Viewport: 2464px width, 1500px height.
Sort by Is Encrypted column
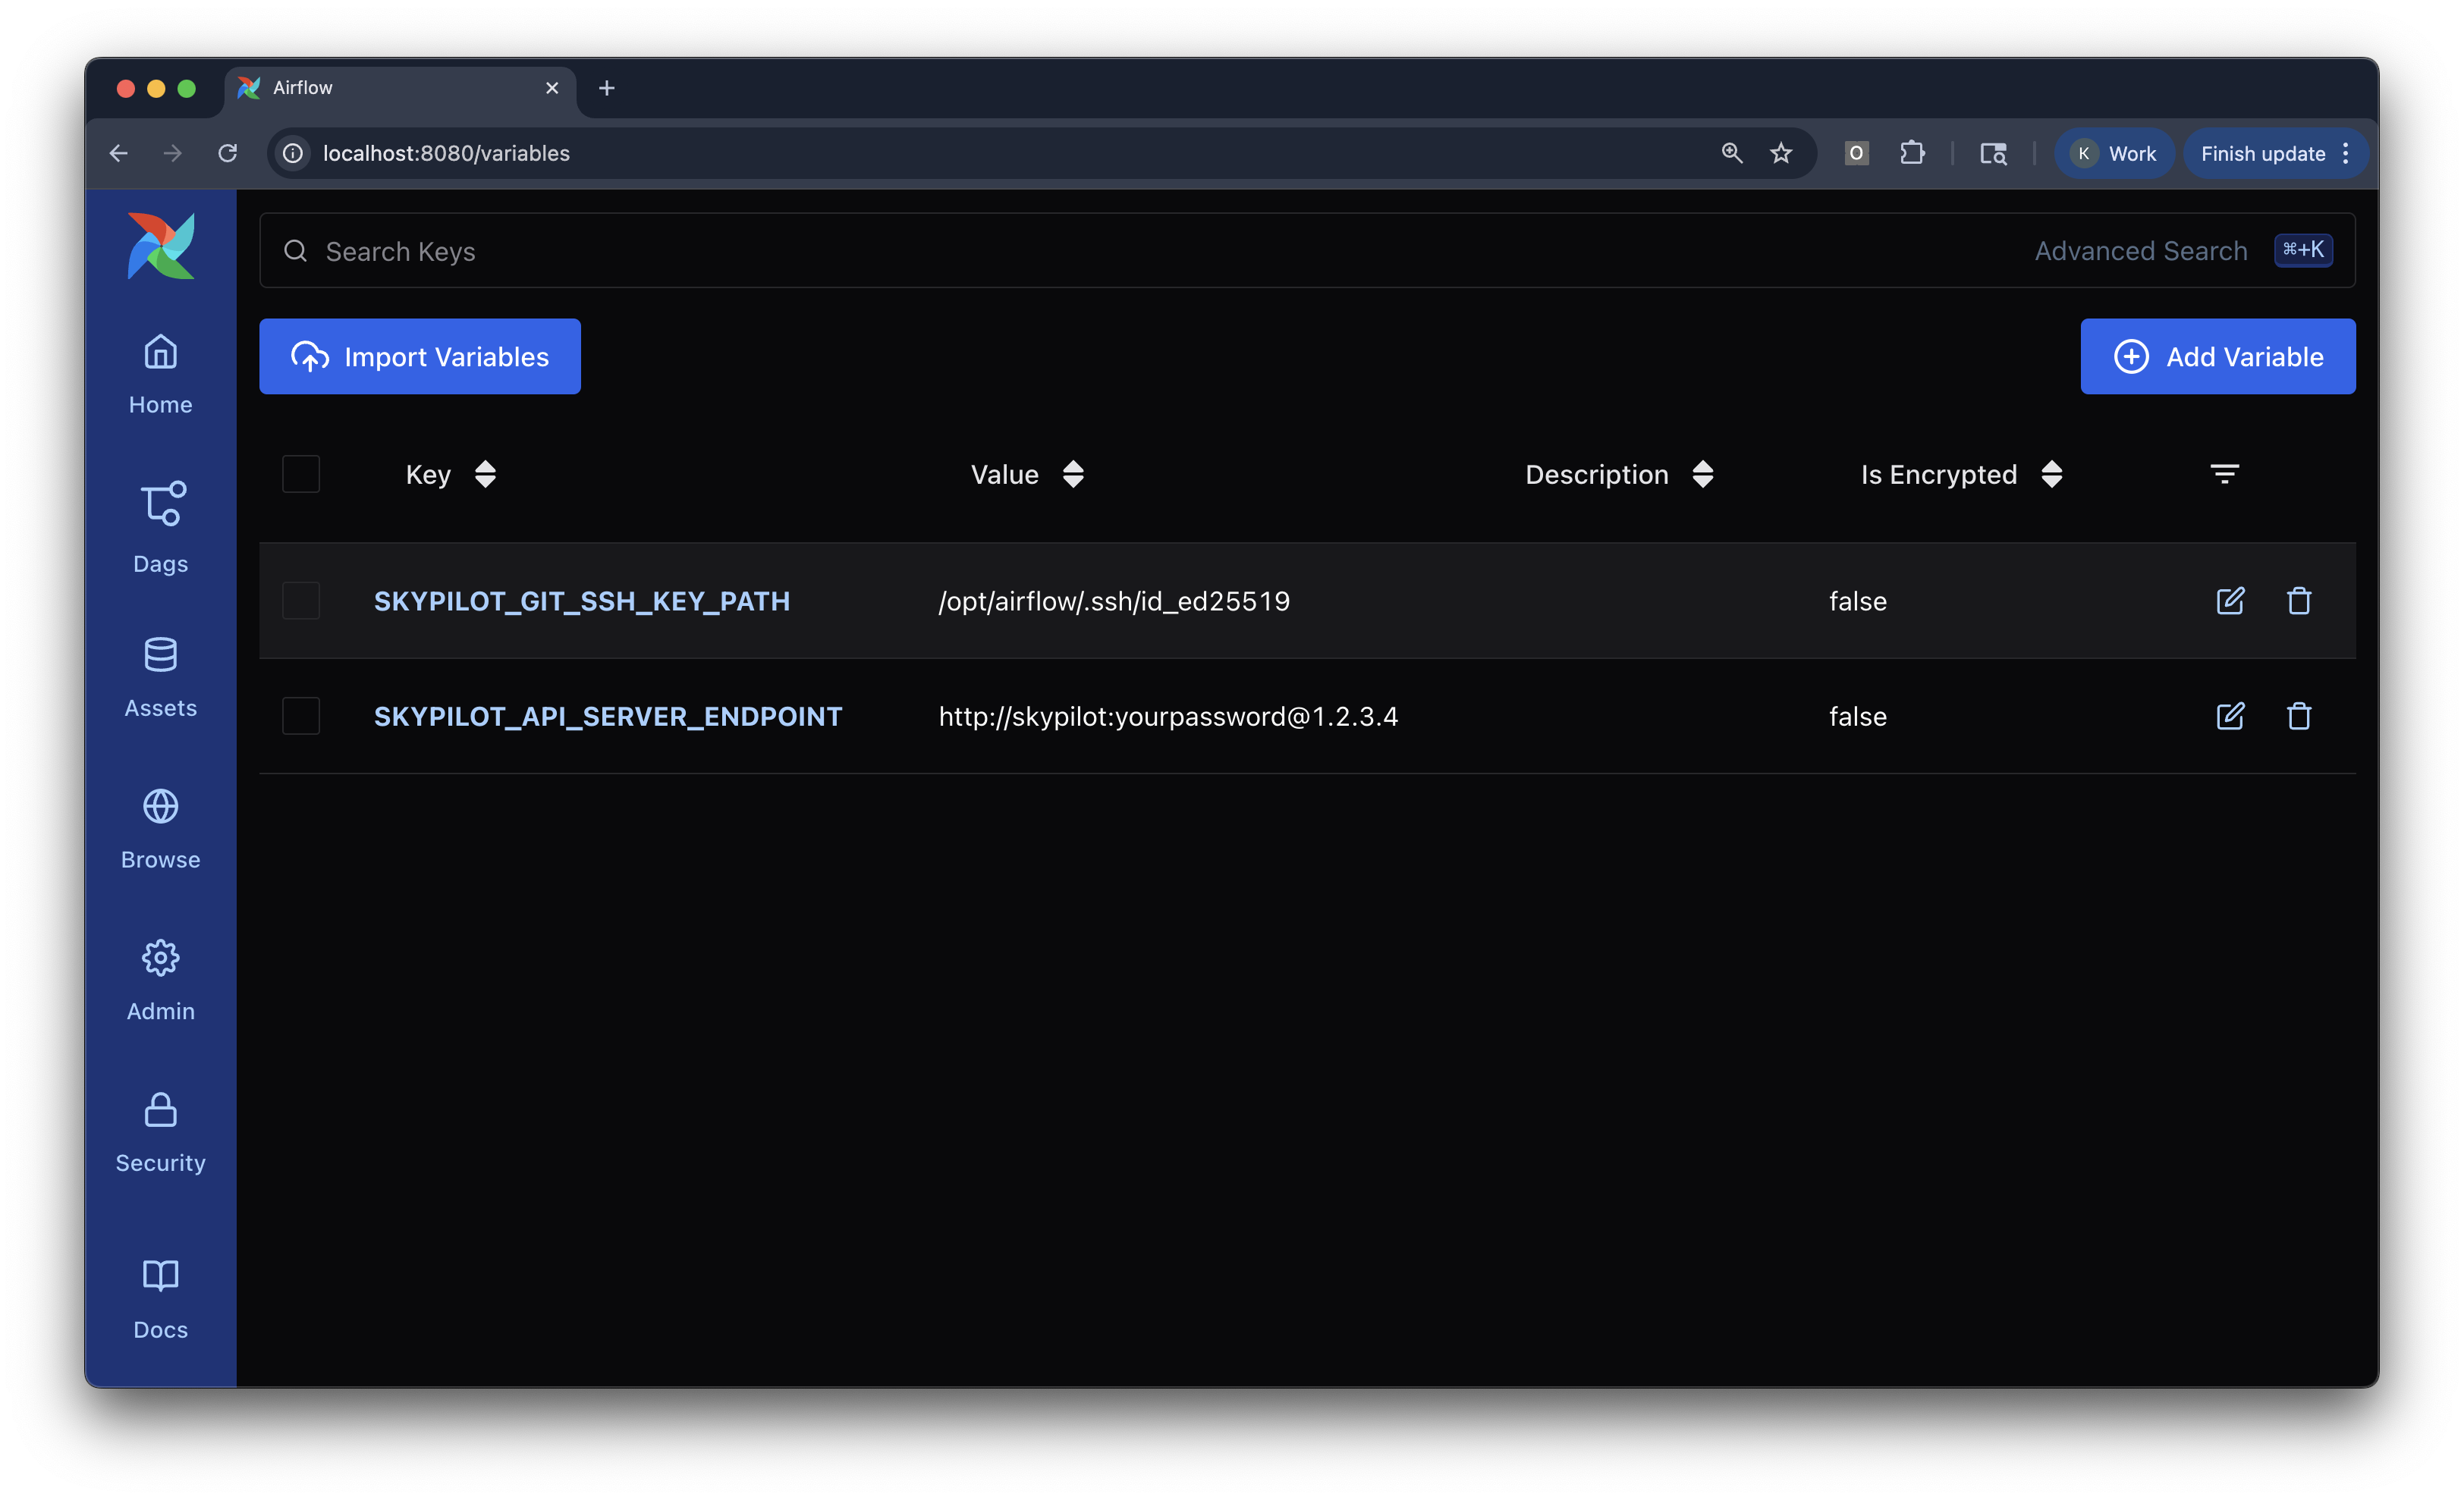click(x=2051, y=474)
